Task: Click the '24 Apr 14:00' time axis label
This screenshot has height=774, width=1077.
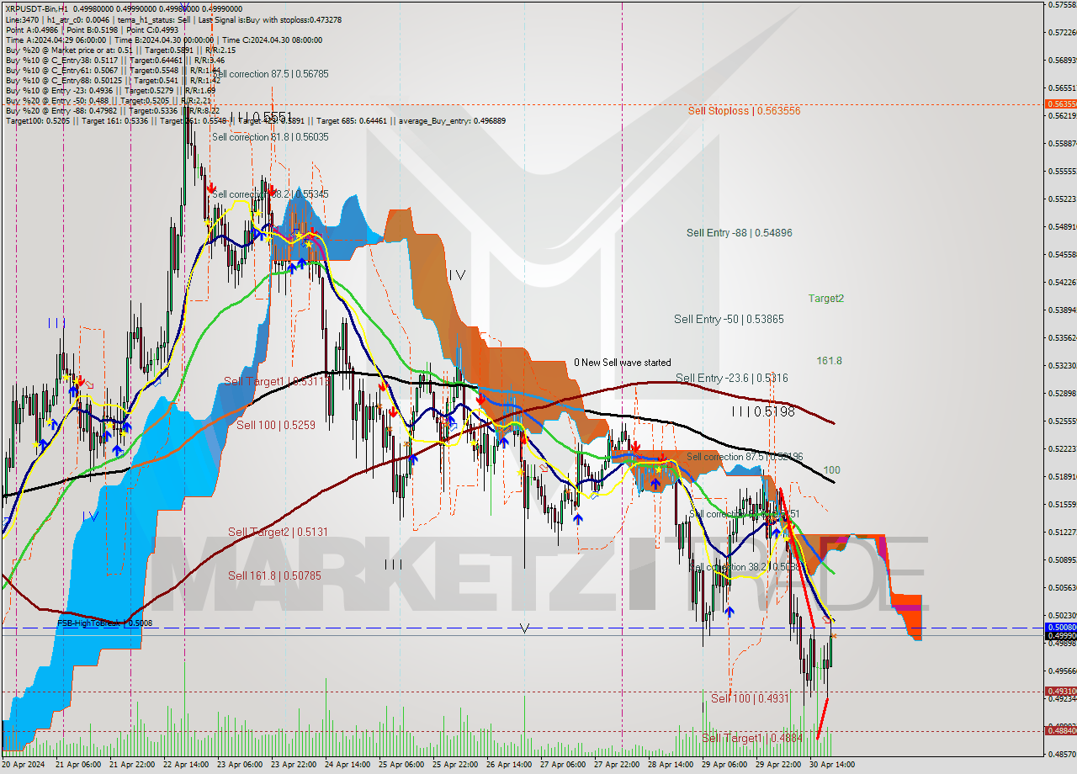Action: (x=346, y=765)
